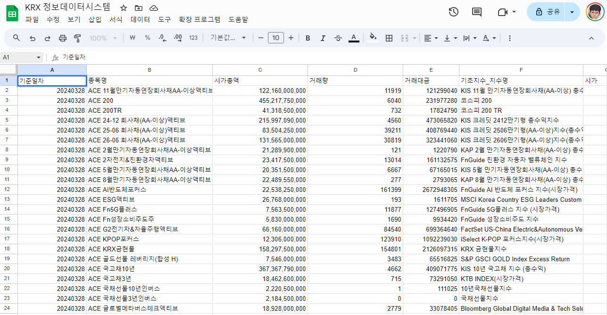Image resolution: width=607 pixels, height=315 pixels.
Task: Open search within the spreadsheet
Action: 16,38
